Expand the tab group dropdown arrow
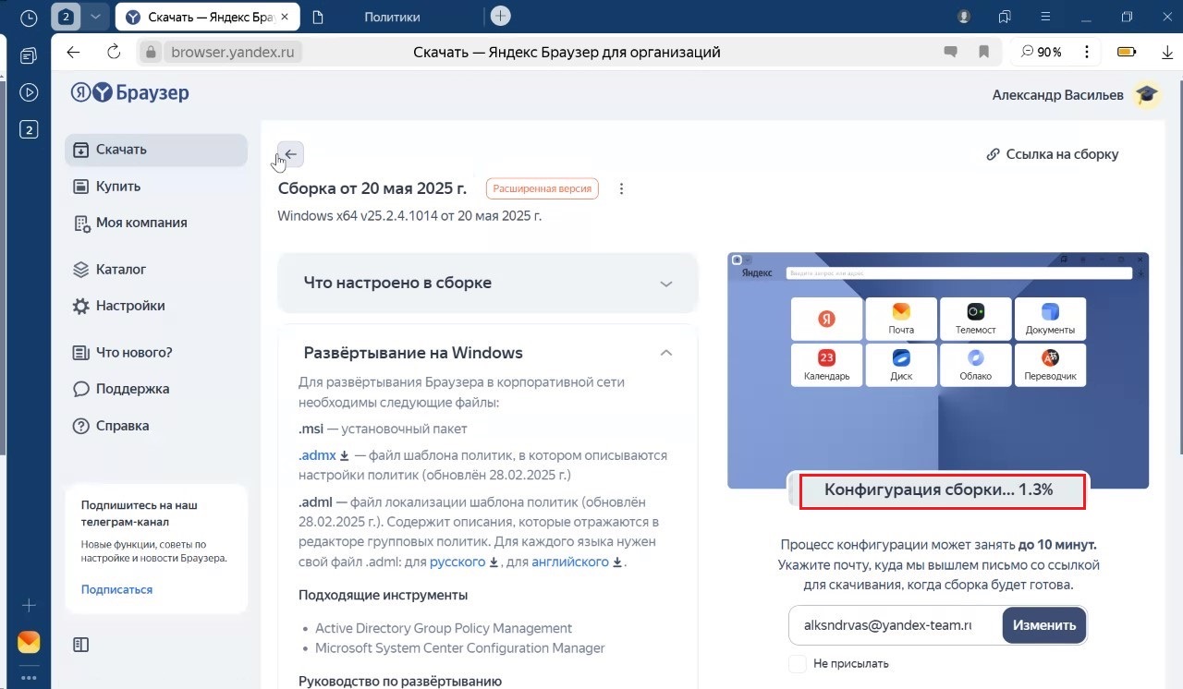Viewport: 1183px width, 689px height. 94,17
